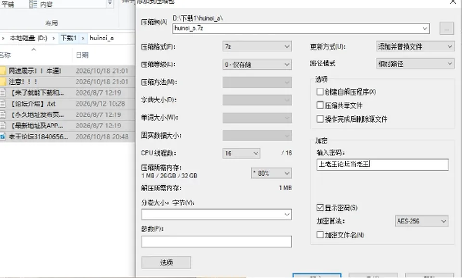Screen dimensions: 462x278
Task: Enable 压缩共享文件 option
Action: (320, 105)
